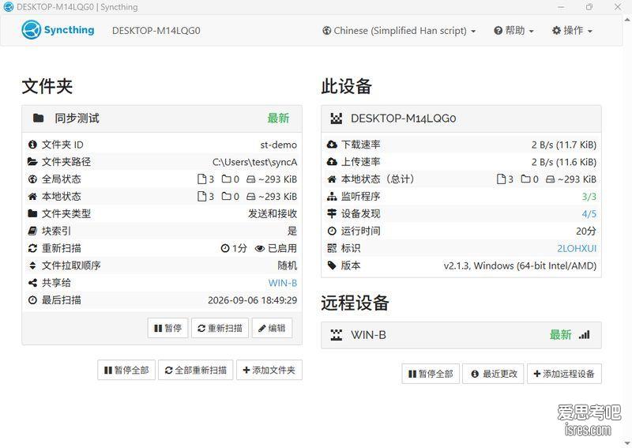Open the WIN-B link in 共享给 row

[x=283, y=283]
